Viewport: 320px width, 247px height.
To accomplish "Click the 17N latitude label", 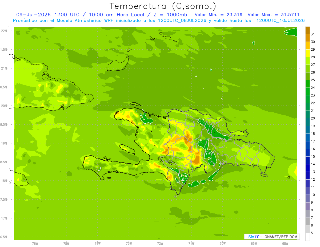I will coord(4,218).
